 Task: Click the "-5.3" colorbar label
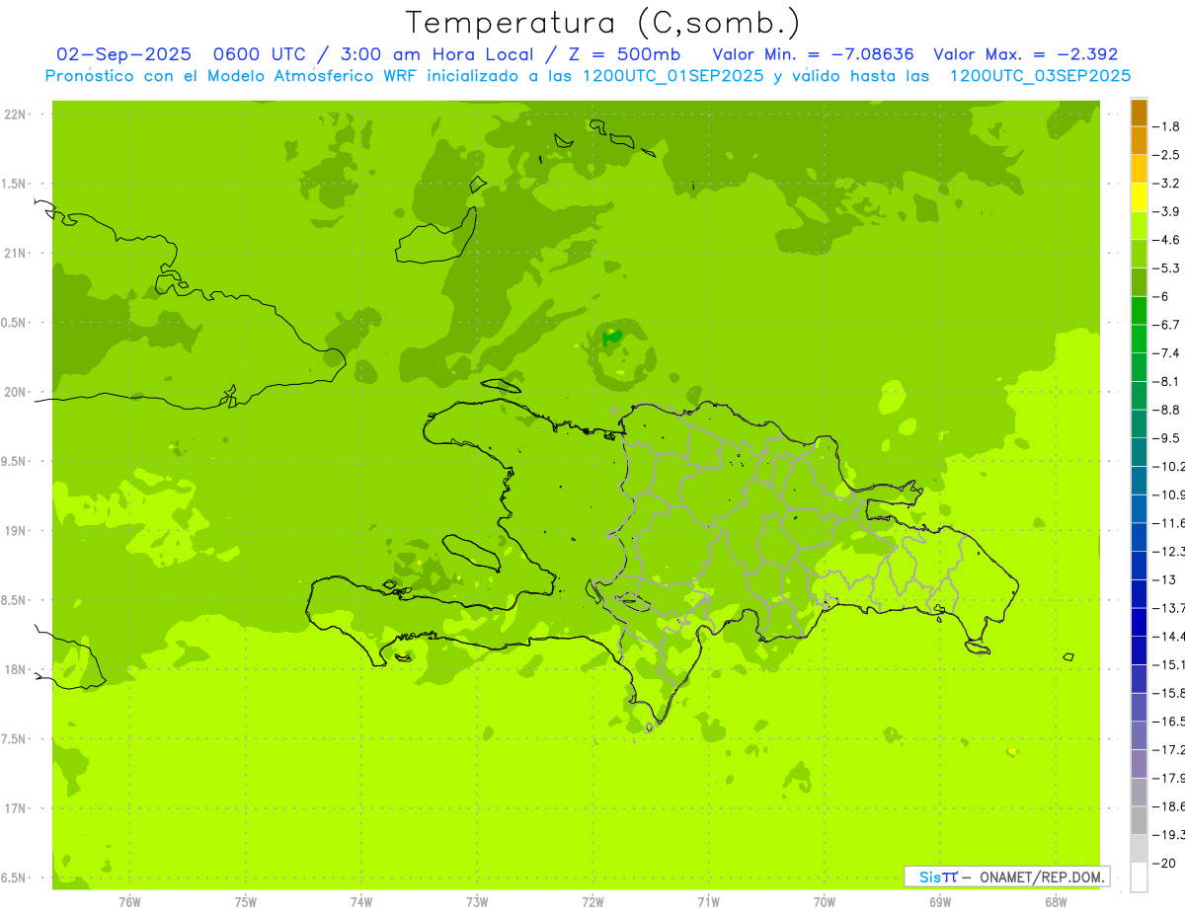click(1168, 267)
